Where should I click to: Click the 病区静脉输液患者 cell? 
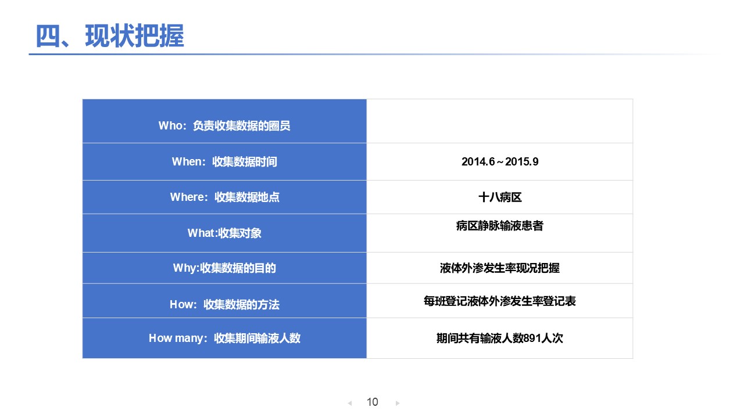[x=500, y=233]
